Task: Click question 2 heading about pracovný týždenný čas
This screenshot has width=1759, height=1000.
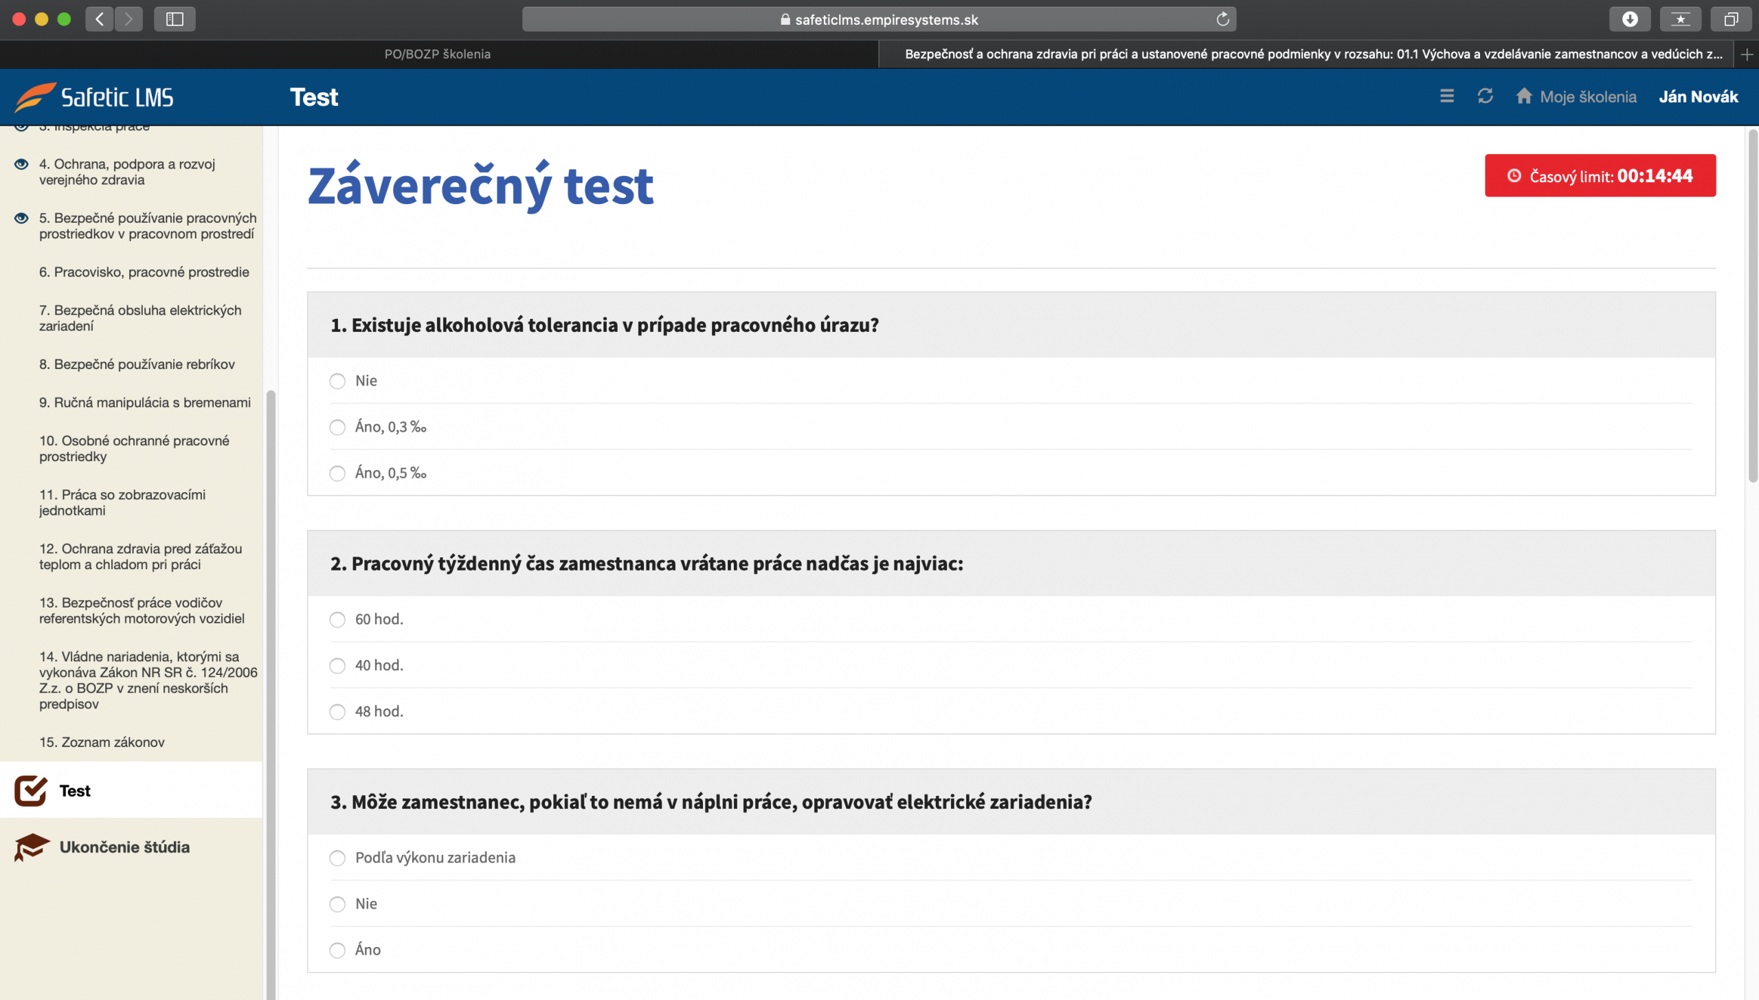Action: [647, 564]
